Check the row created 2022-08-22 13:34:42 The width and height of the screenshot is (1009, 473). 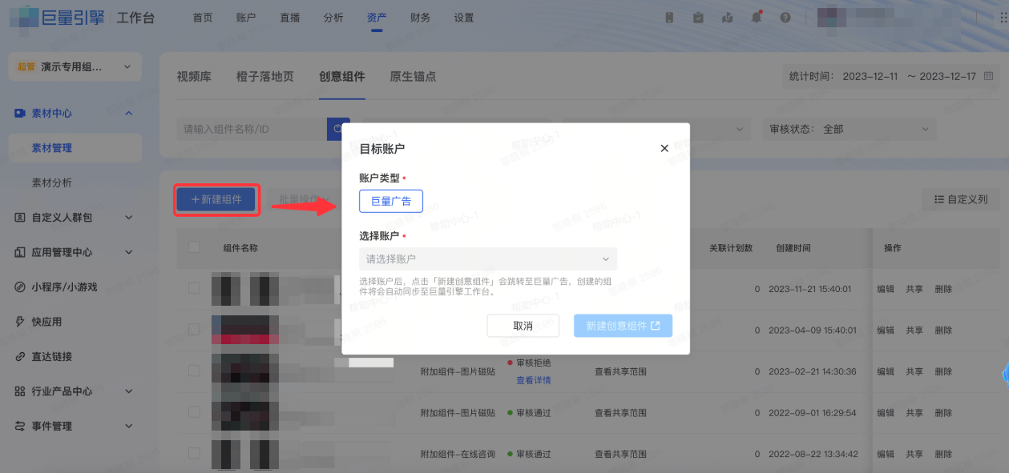click(x=194, y=453)
